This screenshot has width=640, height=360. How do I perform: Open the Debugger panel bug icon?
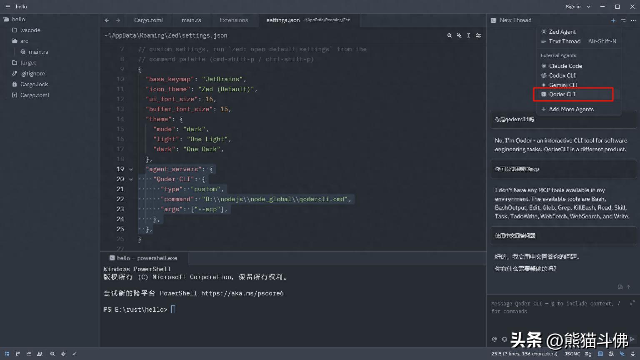pos(611,354)
